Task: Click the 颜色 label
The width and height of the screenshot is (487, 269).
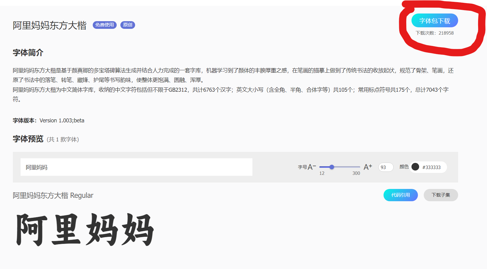Action: pos(404,167)
